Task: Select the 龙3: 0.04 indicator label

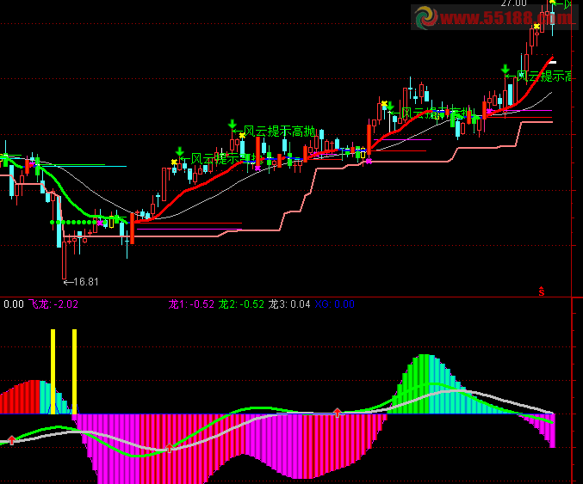Action: tap(289, 304)
